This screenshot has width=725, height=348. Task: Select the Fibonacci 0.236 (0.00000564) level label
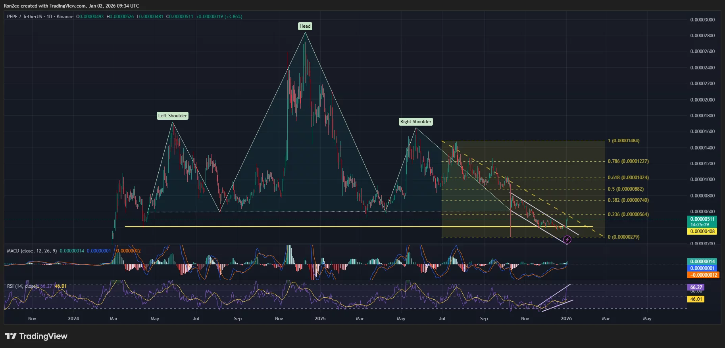(628, 214)
